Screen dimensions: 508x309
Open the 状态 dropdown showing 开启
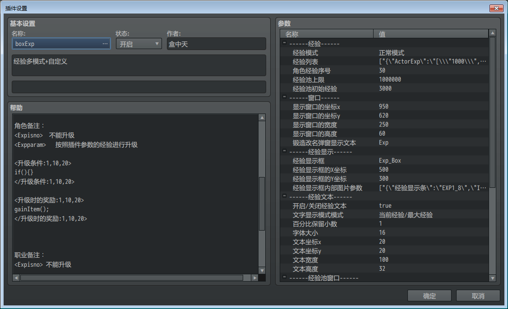(x=139, y=44)
